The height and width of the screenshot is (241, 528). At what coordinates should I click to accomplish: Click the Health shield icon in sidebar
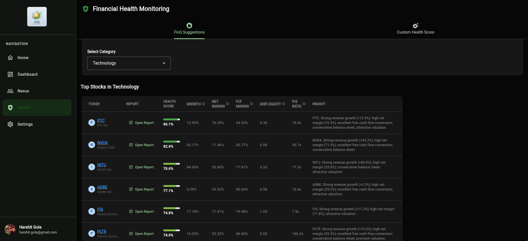(x=10, y=108)
